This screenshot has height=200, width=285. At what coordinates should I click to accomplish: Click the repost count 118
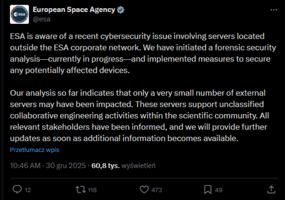[92, 190]
